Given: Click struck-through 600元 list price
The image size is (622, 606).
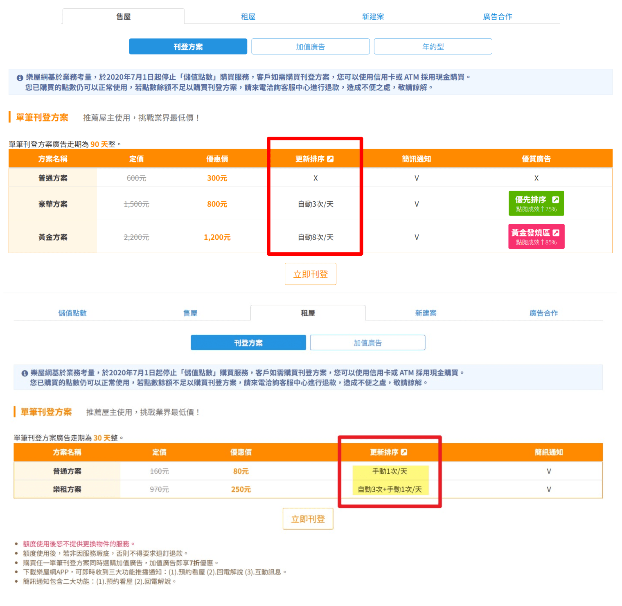Looking at the screenshot, I should [x=136, y=178].
